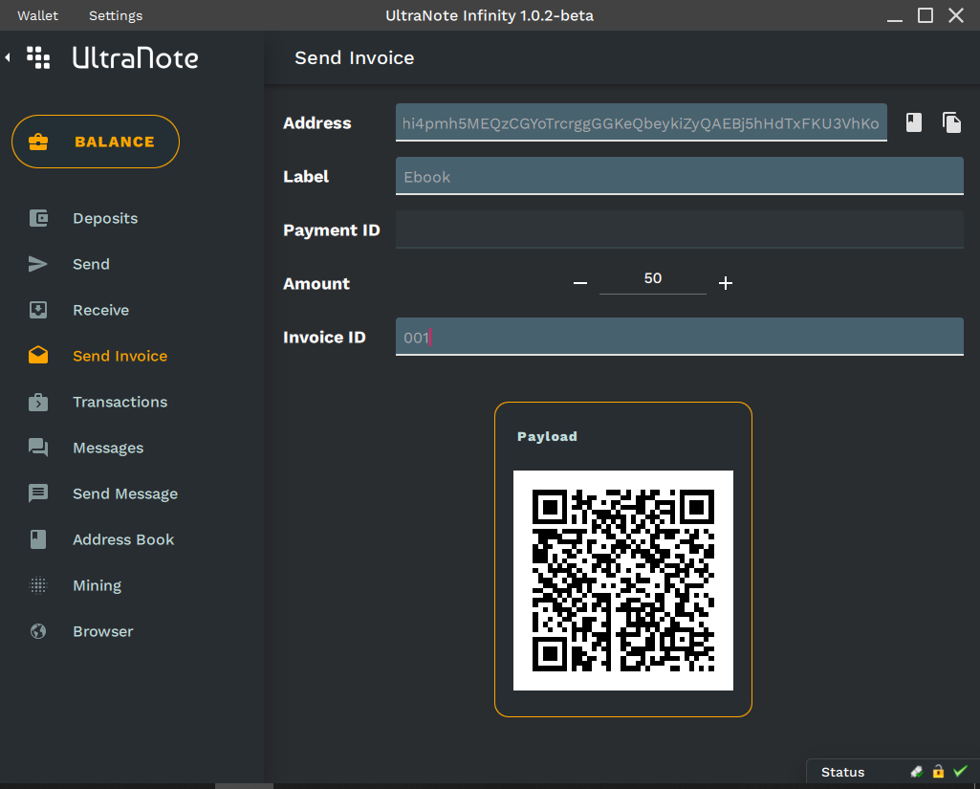Close the UltraNote Infinity window
The image size is (980, 789).
[x=956, y=15]
